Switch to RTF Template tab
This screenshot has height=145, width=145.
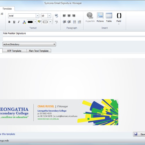14,51
